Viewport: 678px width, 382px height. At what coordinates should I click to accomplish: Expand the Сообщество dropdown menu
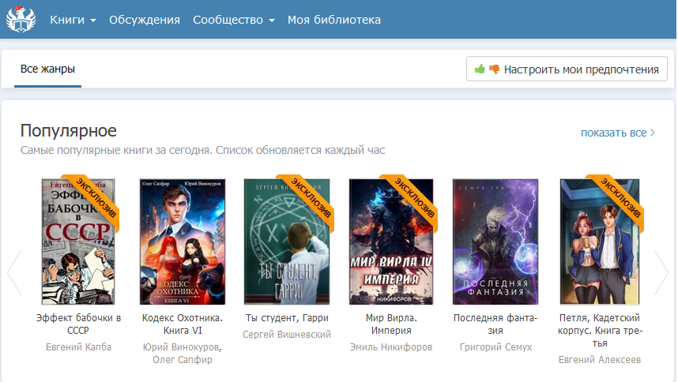click(234, 20)
